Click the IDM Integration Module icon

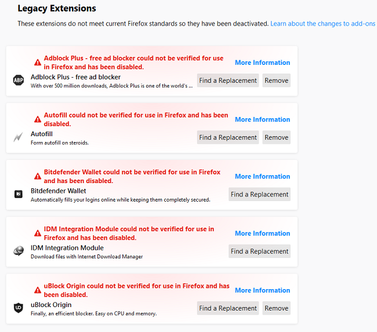18,251
